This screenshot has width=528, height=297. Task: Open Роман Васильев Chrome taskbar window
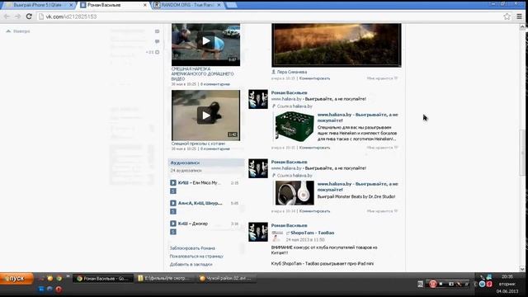coord(102,279)
